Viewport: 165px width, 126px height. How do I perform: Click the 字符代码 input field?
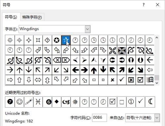click(99, 118)
